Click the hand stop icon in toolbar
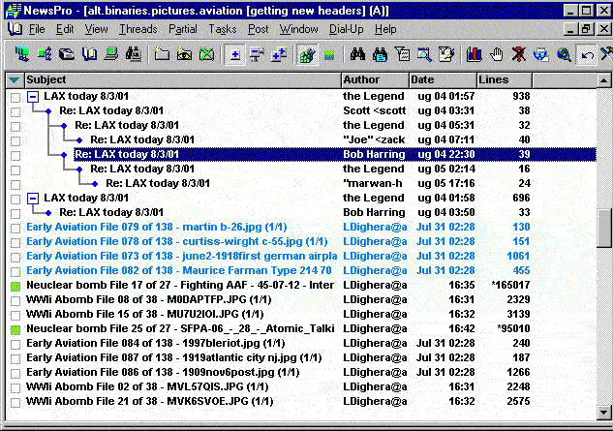The width and height of the screenshot is (613, 431). tap(498, 54)
